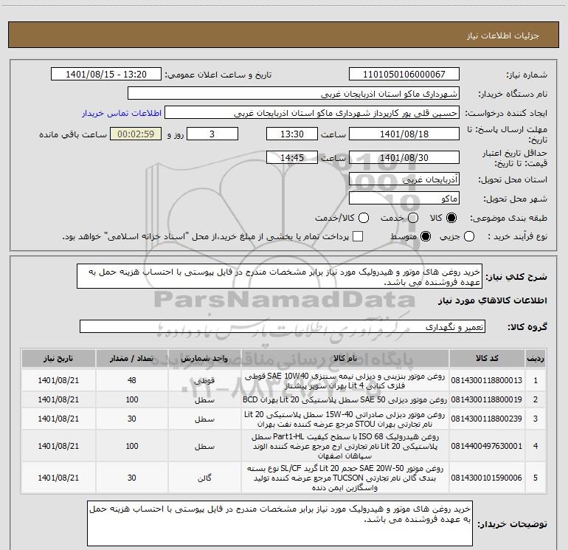Image resolution: width=568 pixels, height=550 pixels.
Task: Select the کالا/خدمت radio button
Action: click(364, 218)
